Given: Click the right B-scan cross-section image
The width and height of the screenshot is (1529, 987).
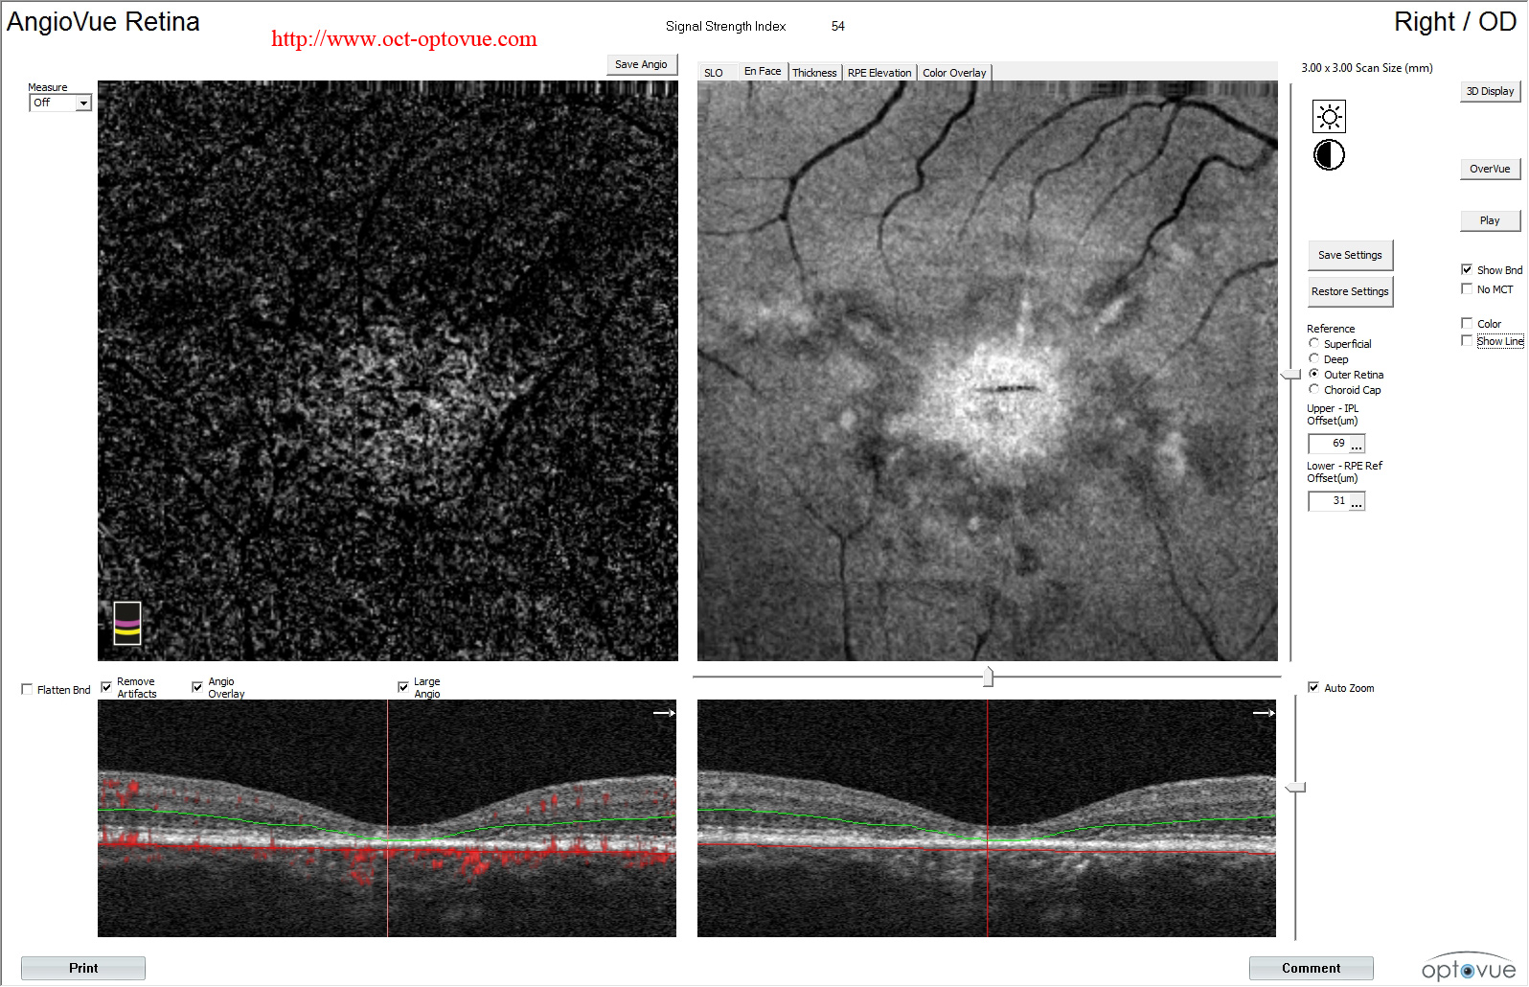Looking at the screenshot, I should point(987,818).
